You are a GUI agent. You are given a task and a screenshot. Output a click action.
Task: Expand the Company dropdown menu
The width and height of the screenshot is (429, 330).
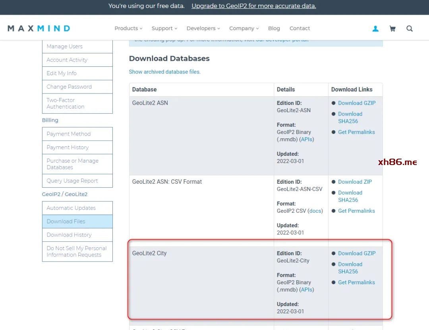point(244,29)
